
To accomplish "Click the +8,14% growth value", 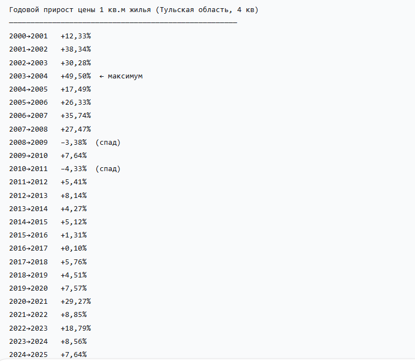I will pos(73,195).
